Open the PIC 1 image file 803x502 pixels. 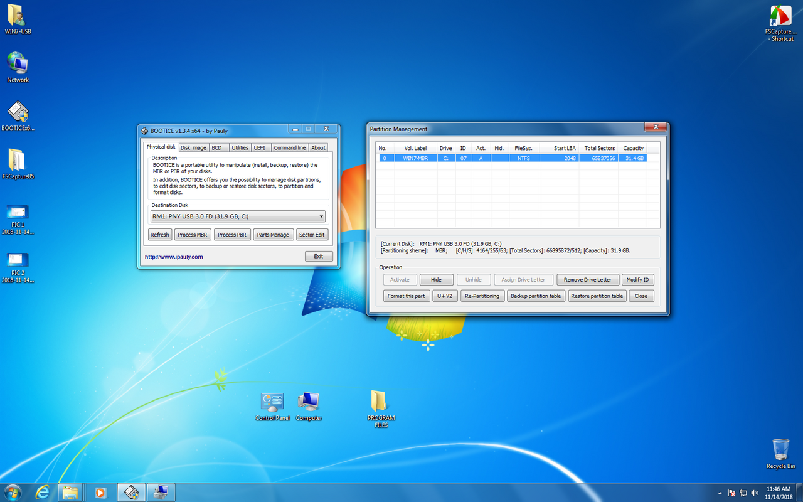click(18, 218)
